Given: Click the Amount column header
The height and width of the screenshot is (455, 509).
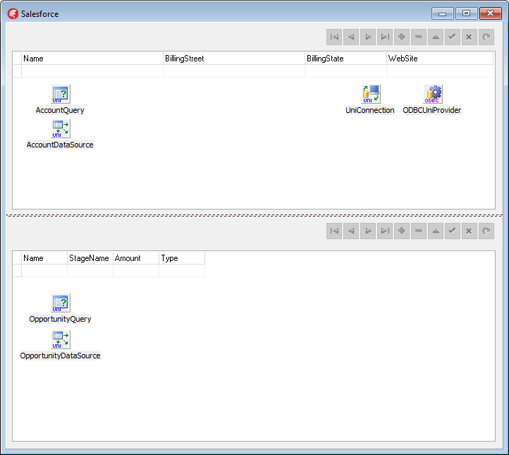Looking at the screenshot, I should coord(136,258).
